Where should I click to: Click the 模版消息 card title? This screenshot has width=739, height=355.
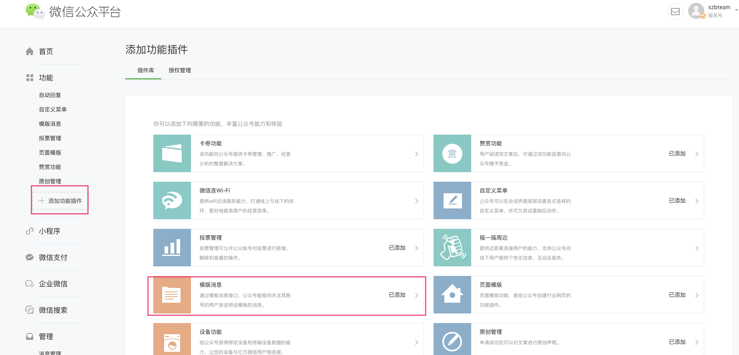211,285
